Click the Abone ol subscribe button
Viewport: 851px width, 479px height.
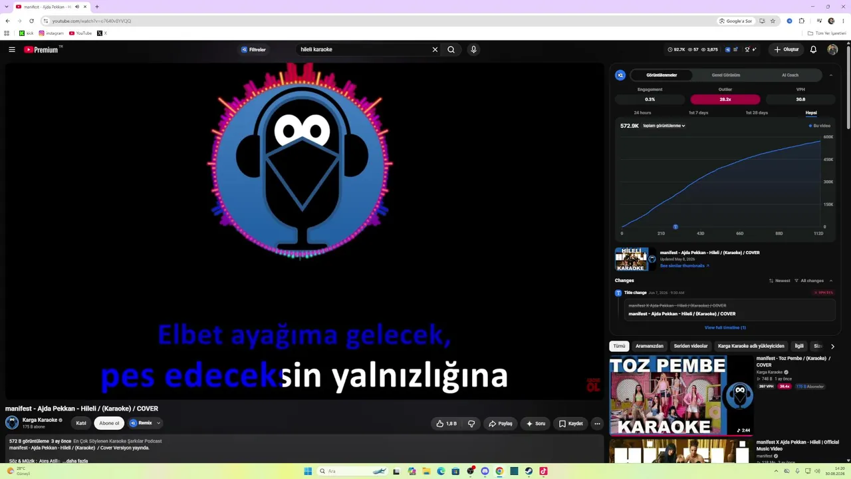pos(109,423)
